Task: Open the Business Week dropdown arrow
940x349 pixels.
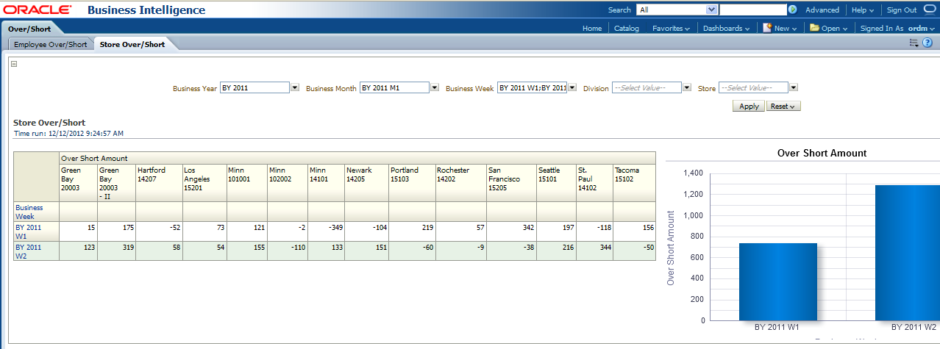Action: pos(572,87)
